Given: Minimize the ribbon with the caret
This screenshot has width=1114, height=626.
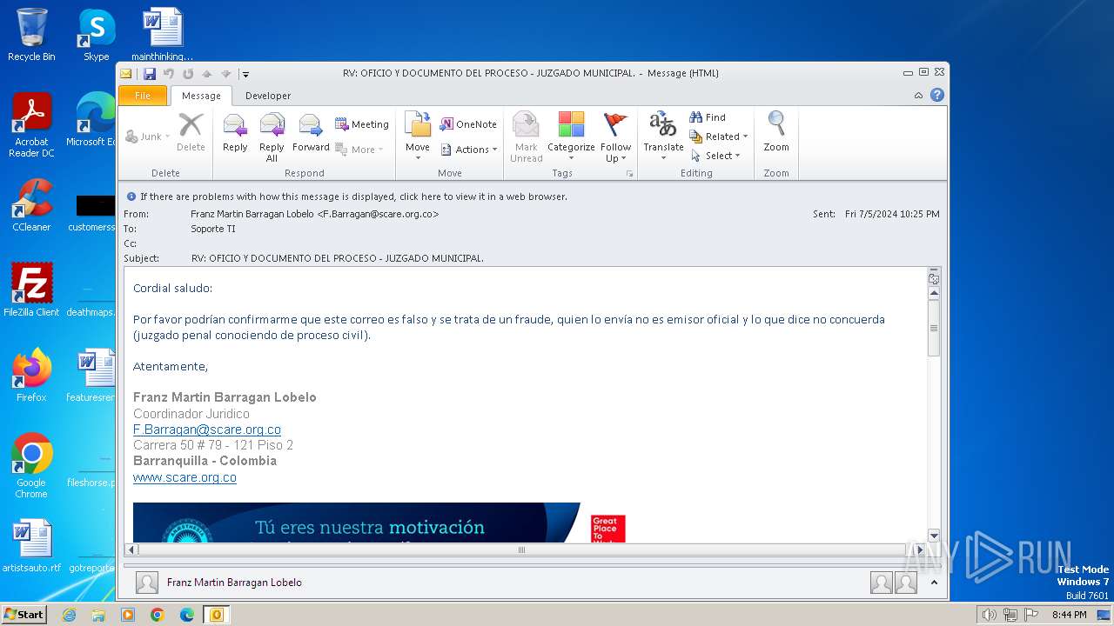Looking at the screenshot, I should pos(919,96).
